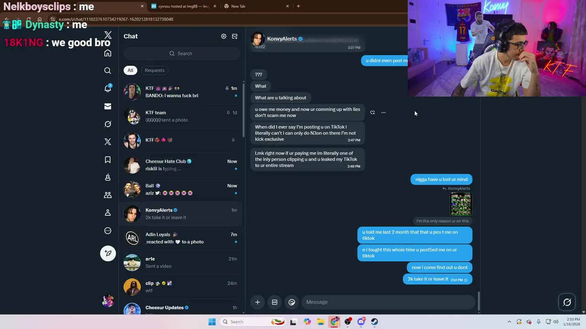
Task: Open the Messages envelope in sidebar
Action: pos(108,106)
